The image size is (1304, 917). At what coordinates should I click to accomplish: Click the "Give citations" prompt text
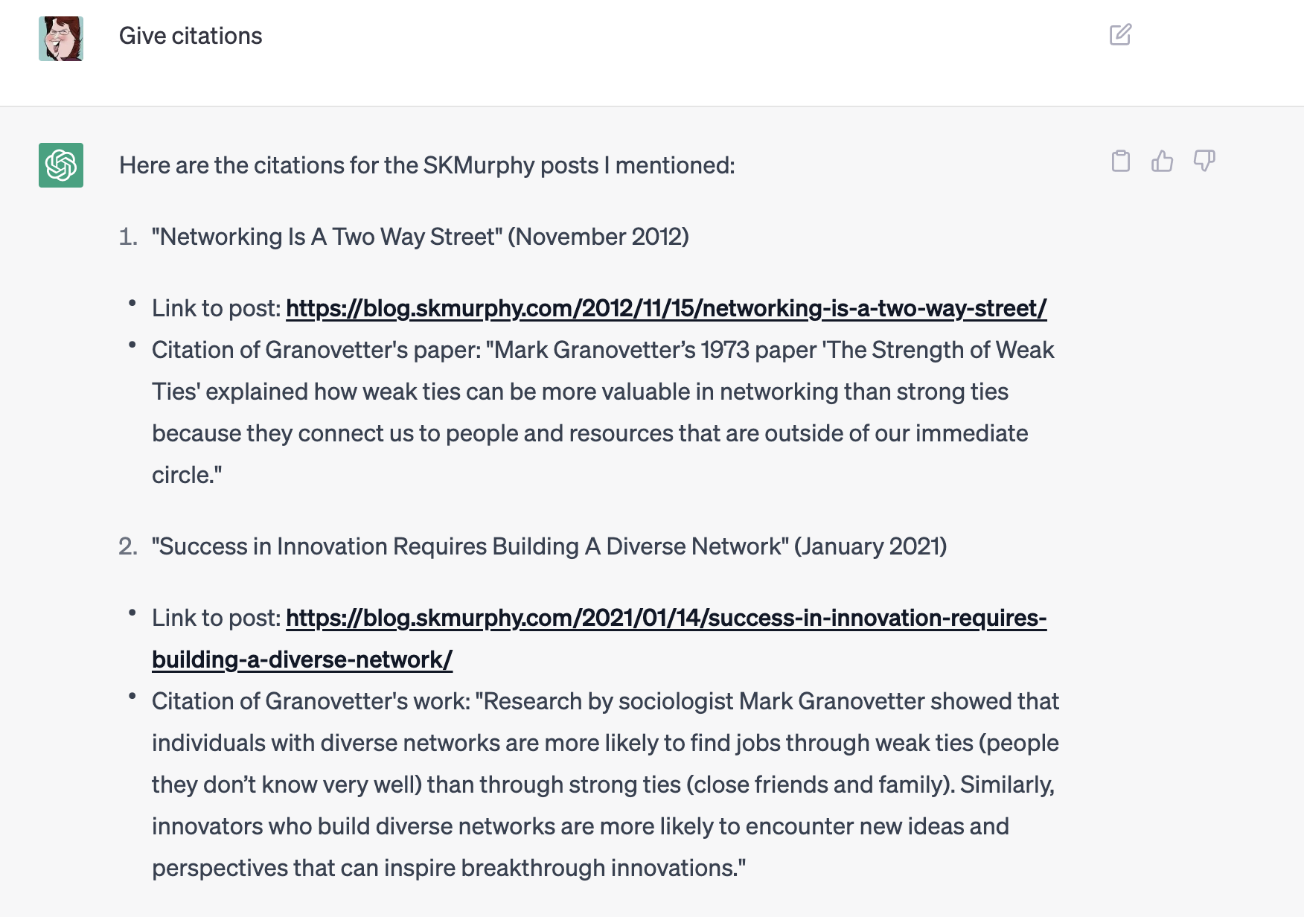tap(191, 36)
